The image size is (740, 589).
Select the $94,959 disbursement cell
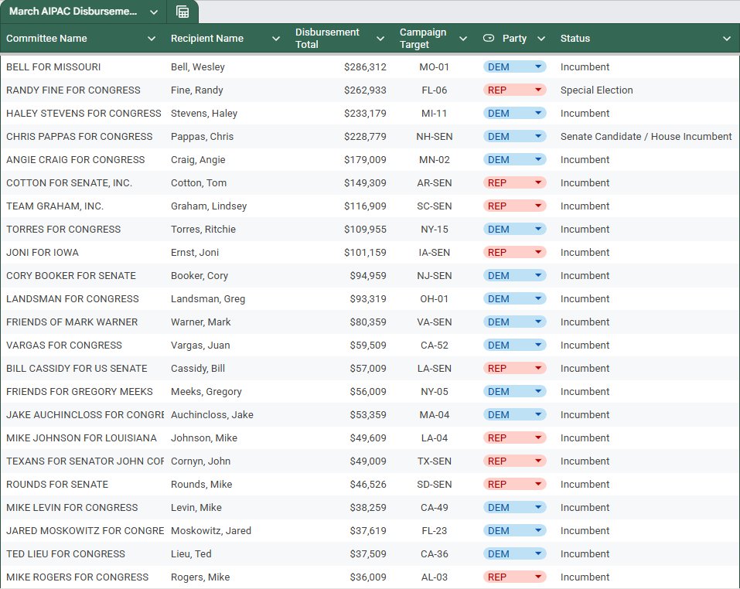coord(341,275)
